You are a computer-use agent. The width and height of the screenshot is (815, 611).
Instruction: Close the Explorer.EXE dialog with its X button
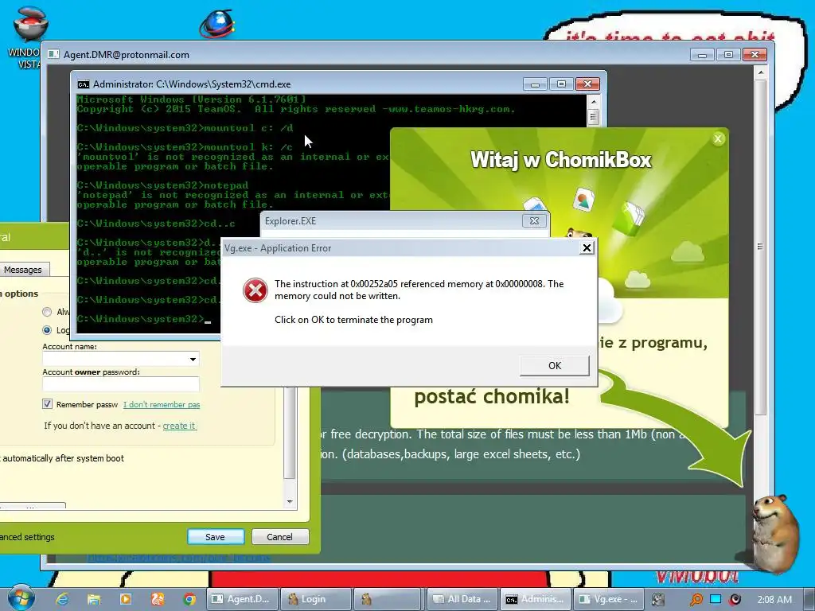click(x=534, y=221)
